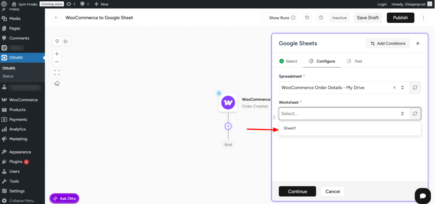Switch to the Test tab
The height and width of the screenshot is (204, 435).
(355, 61)
